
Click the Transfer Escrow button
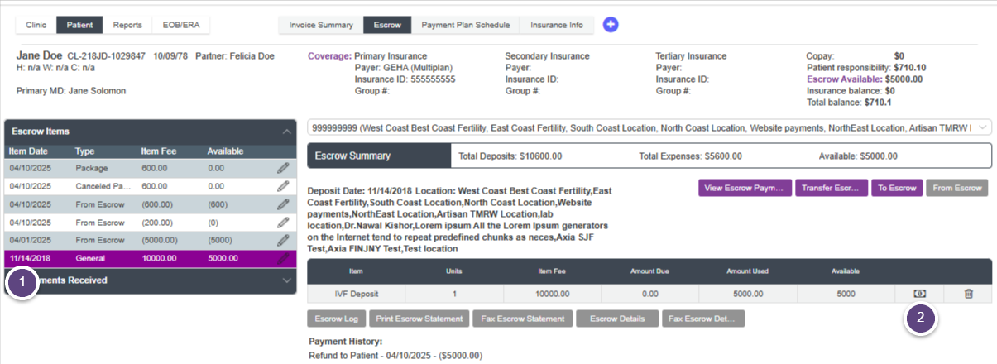(832, 188)
